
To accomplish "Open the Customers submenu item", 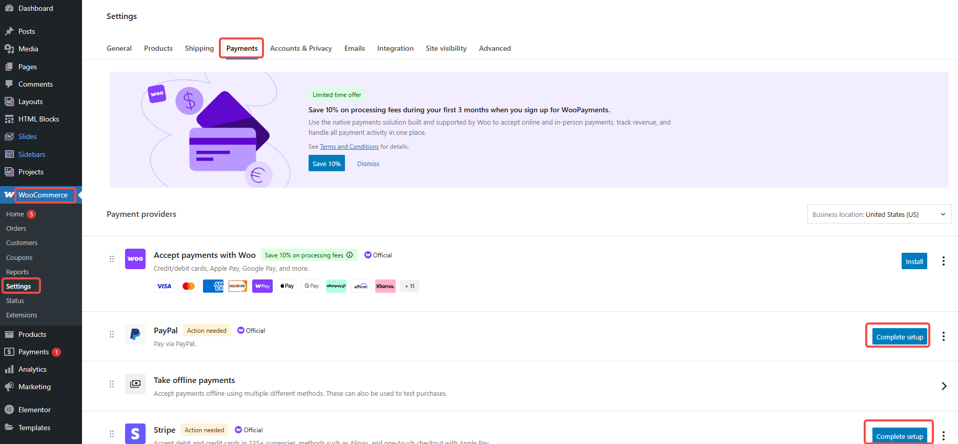I will [x=22, y=243].
